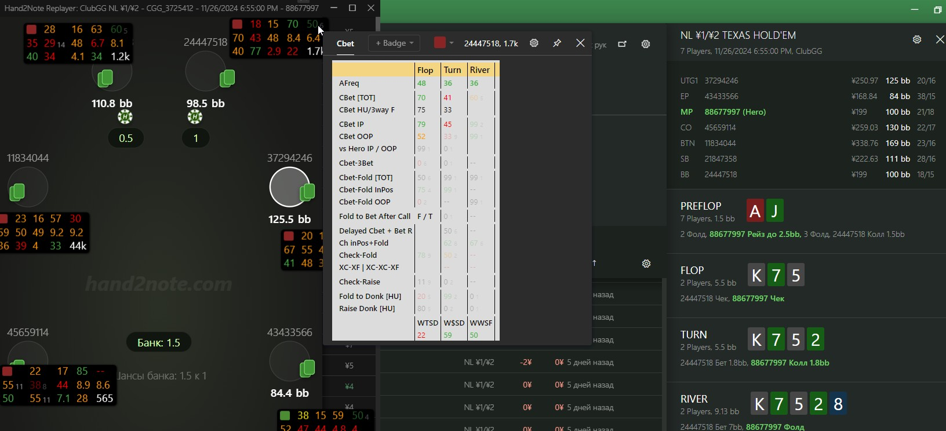Click the 8 card in the River section
This screenshot has height=431, width=946.
pyautogui.click(x=838, y=404)
